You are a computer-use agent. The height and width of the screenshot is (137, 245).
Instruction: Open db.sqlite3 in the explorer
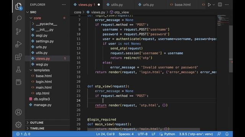[x=42, y=99]
